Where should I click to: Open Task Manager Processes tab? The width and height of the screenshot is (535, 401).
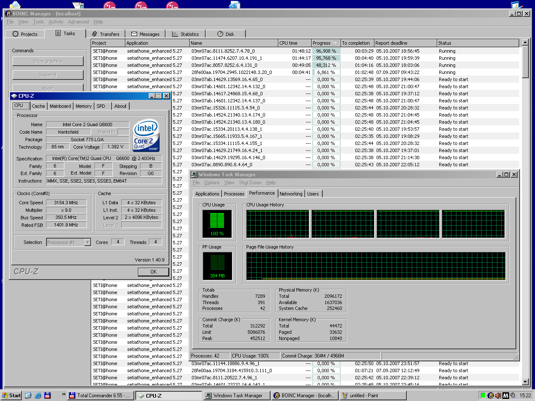pos(234,194)
